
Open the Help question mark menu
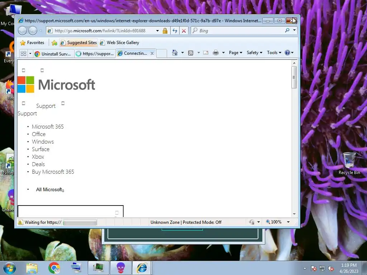coord(289,53)
